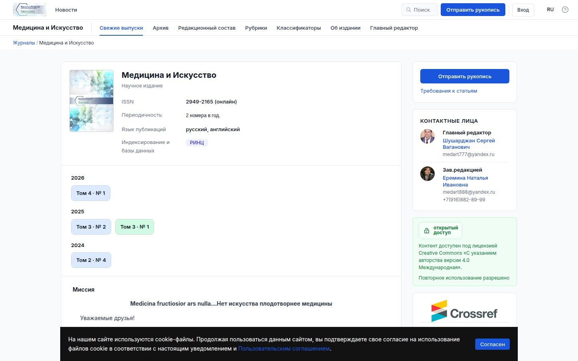Open the Об издании tab

346,28
